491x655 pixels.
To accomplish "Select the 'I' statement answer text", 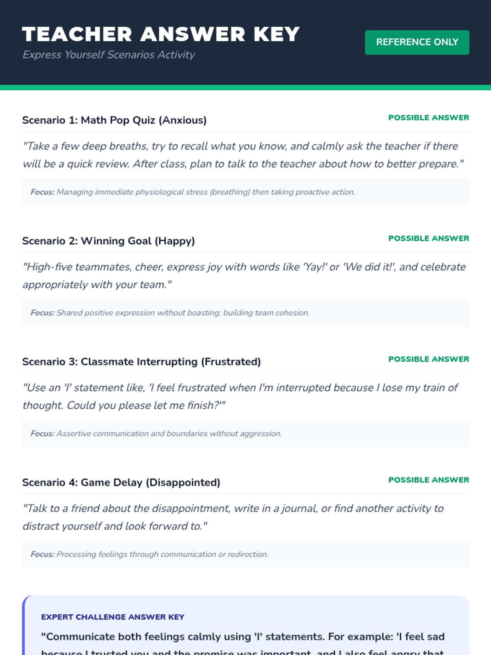I will (x=240, y=396).
